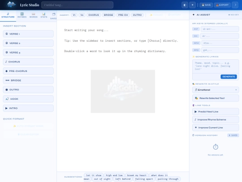242x182 pixels.
Task: Click Auto-Format Song button
Action: (x=28, y=126)
